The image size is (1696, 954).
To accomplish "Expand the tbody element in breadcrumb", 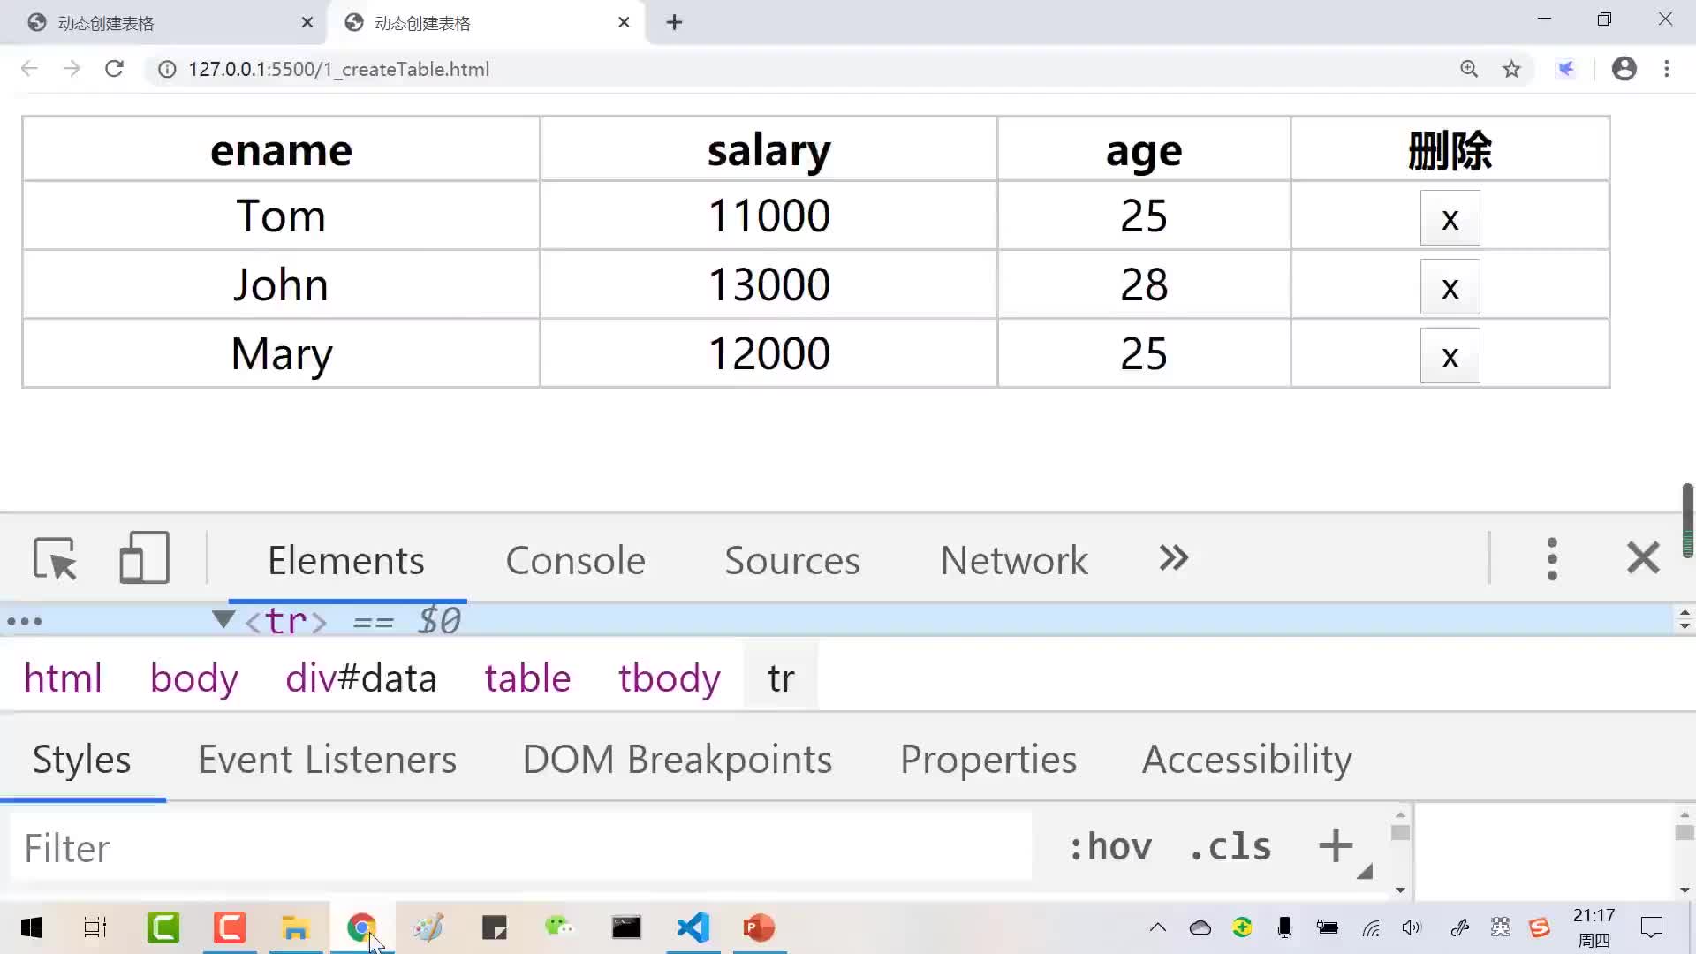I will pos(670,678).
